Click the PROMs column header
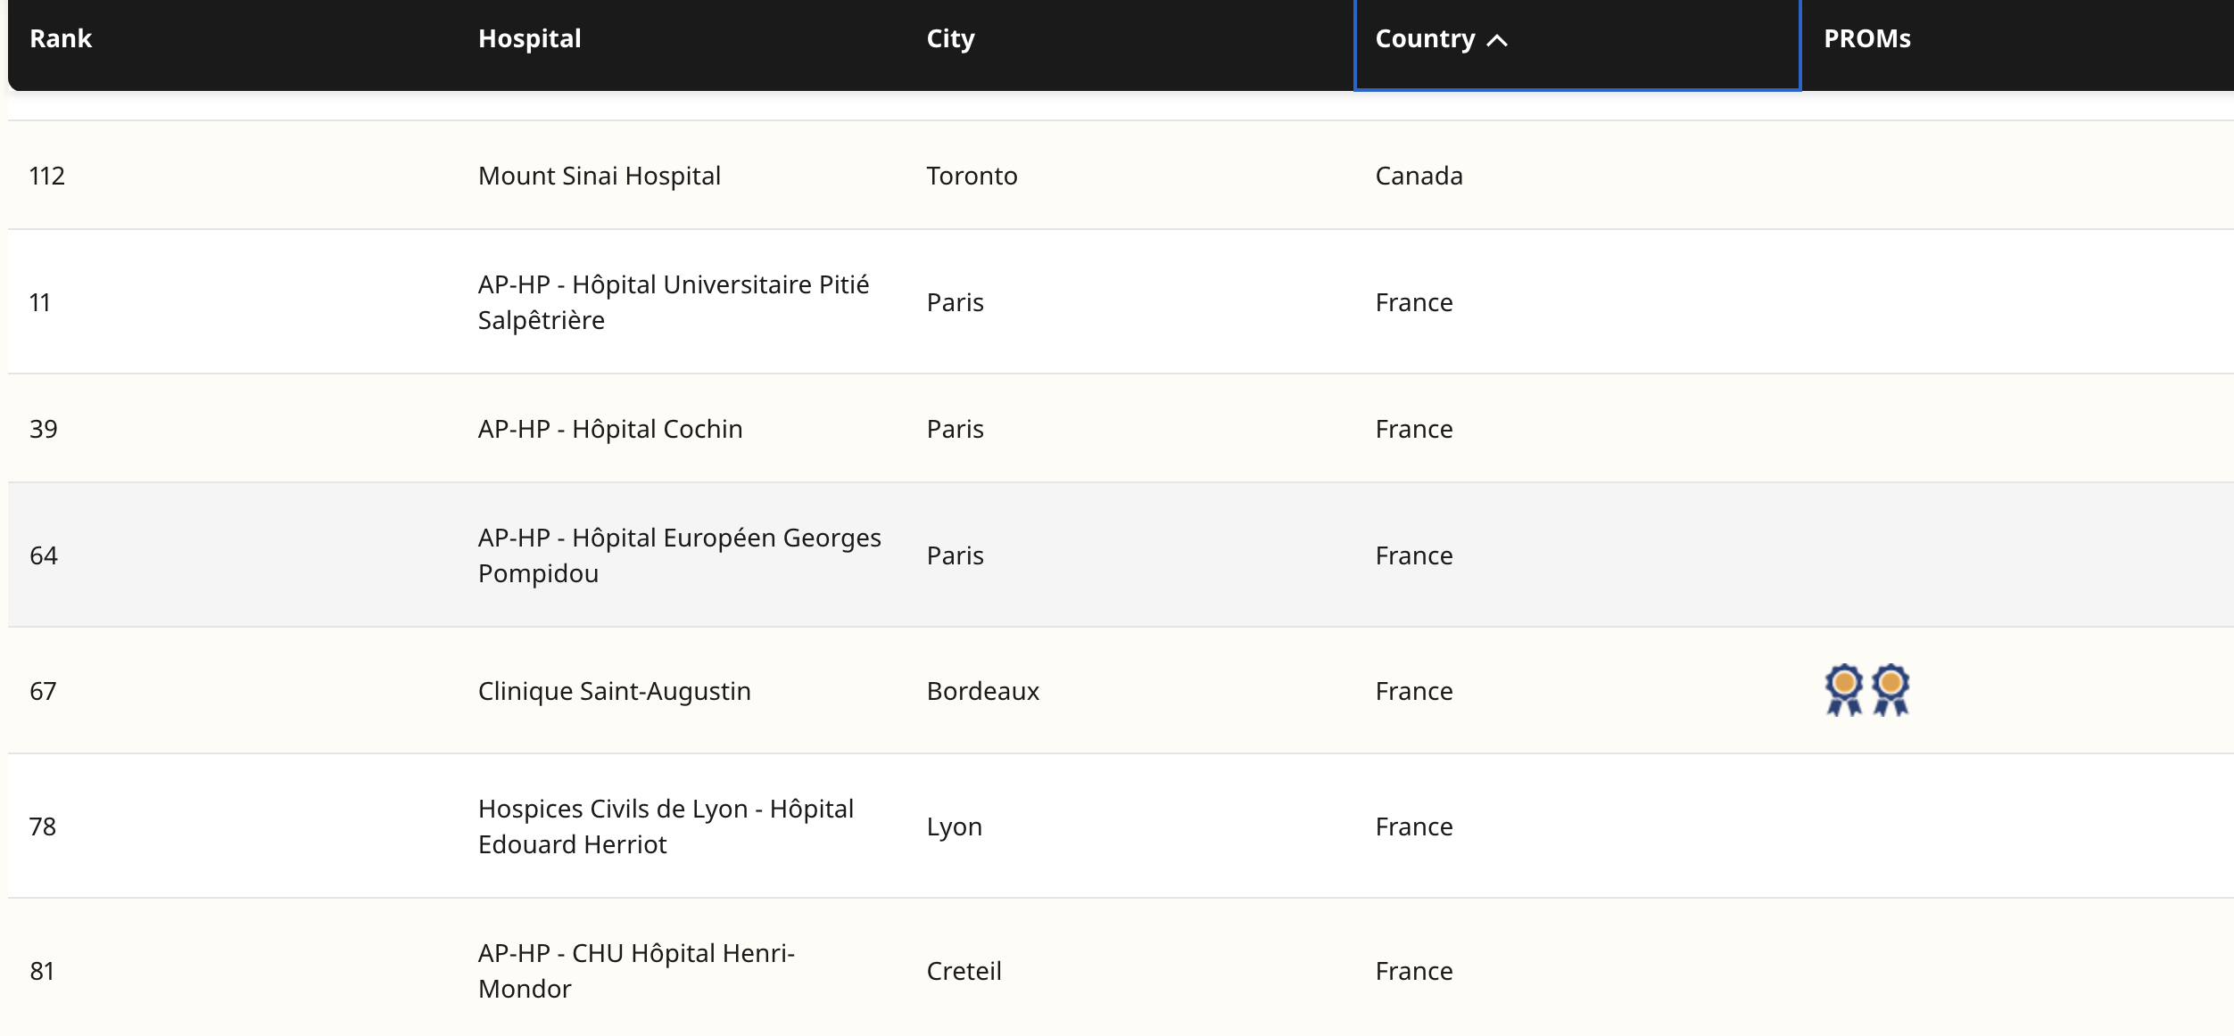2234x1036 pixels. coord(1866,38)
